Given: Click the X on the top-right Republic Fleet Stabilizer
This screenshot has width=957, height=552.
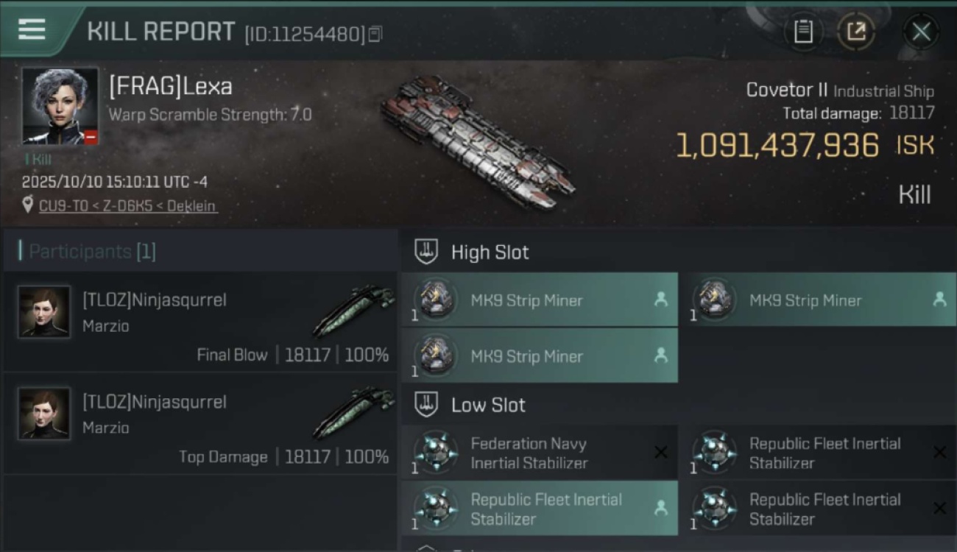Looking at the screenshot, I should click(x=939, y=453).
